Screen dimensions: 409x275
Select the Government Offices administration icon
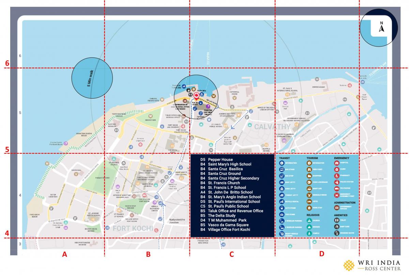click(336, 208)
